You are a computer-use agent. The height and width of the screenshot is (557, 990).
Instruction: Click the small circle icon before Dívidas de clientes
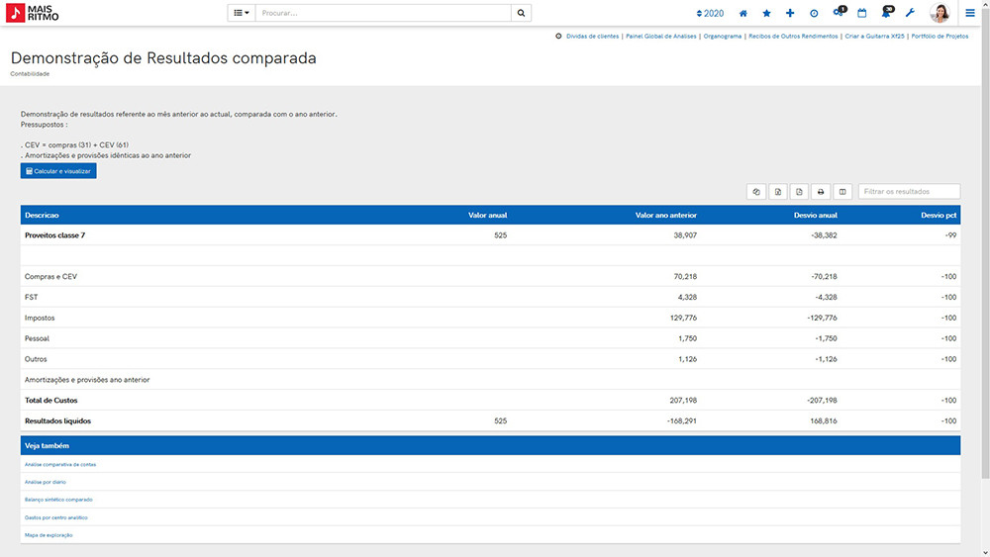[558, 36]
